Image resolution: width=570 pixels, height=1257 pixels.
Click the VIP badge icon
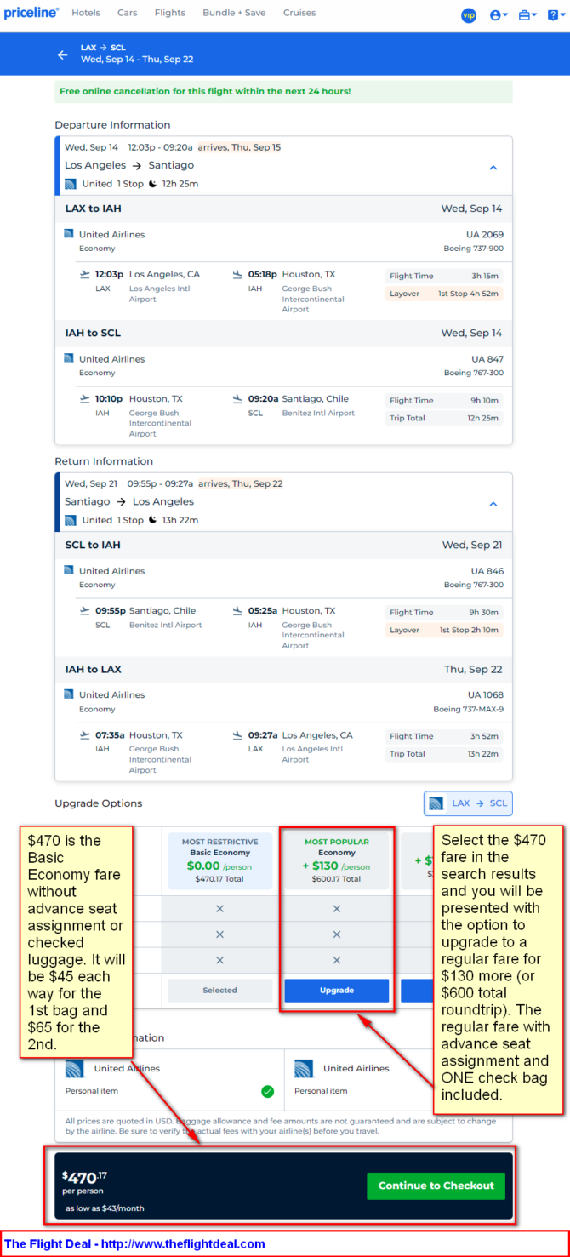469,15
